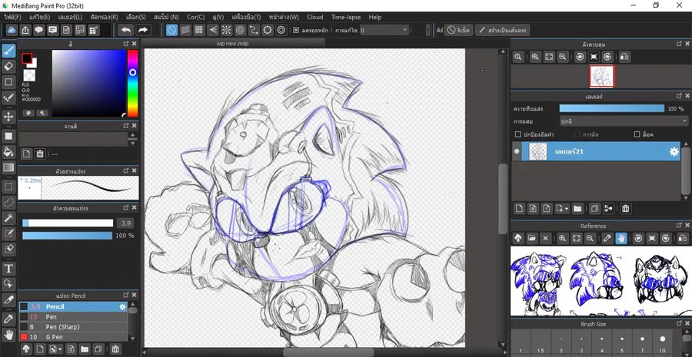Image resolution: width=692 pixels, height=357 pixels.
Task: Click the hue color strip
Action: pyautogui.click(x=132, y=83)
